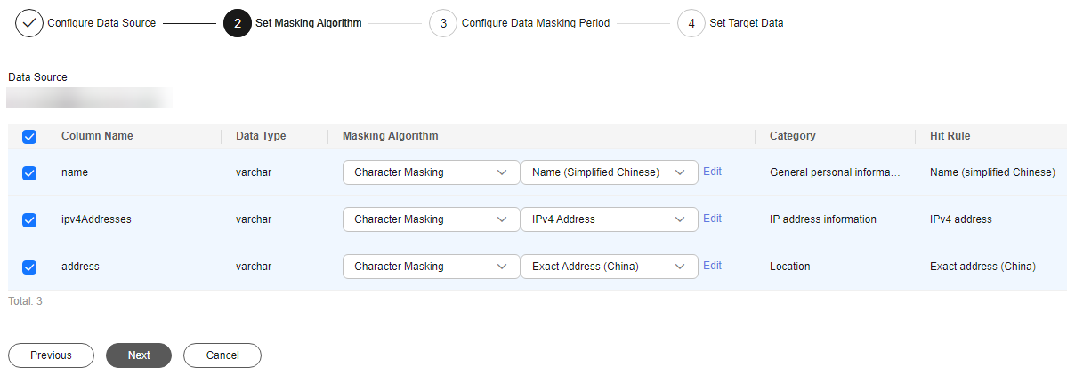Click the step 4 circle icon
Screen dimensions: 1067x375
(x=691, y=23)
